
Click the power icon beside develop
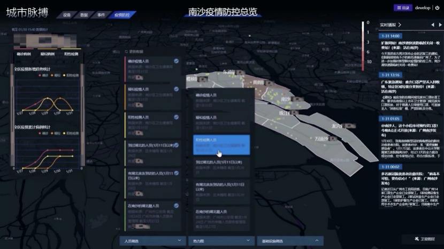(x=437, y=8)
